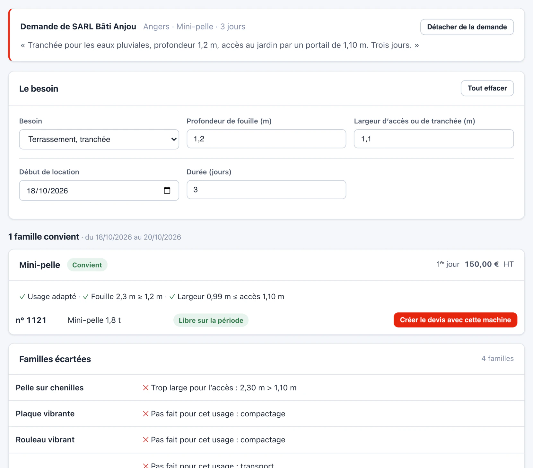Click the Libre sur la période badge
The width and height of the screenshot is (533, 468).
pyautogui.click(x=211, y=320)
